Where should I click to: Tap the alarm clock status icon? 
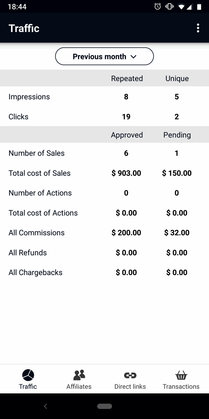158,6
